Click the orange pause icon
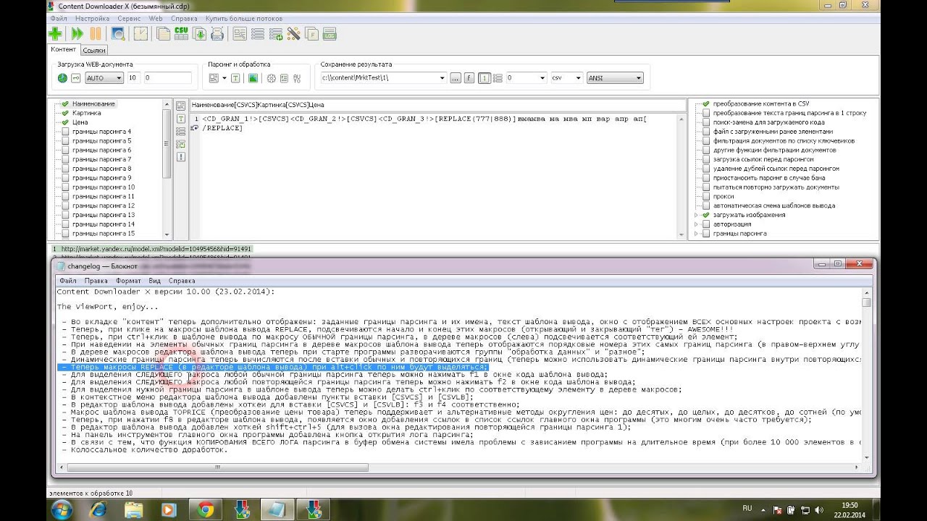Viewport: 927px width, 521px height. tap(96, 33)
